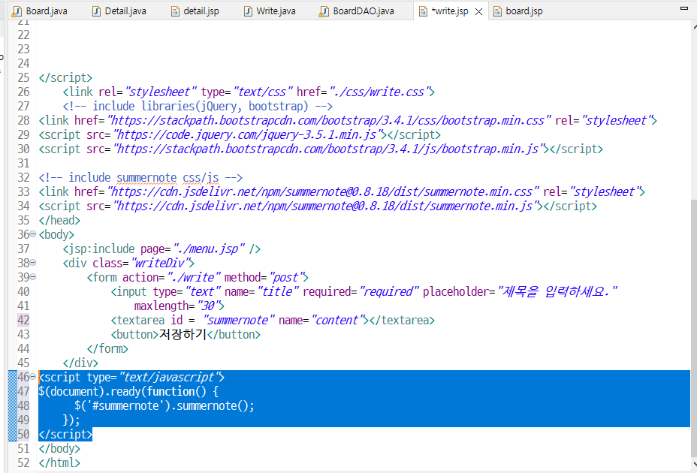Click the underlined word summernote in the comment
Image resolution: width=697 pixels, height=473 pixels.
point(146,178)
